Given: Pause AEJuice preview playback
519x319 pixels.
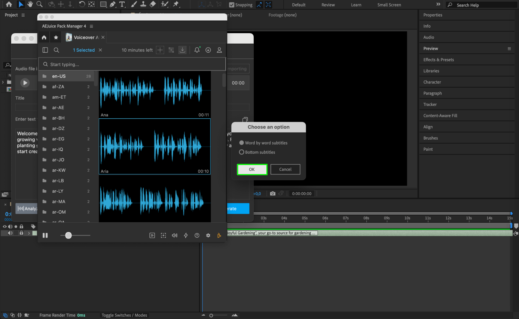Looking at the screenshot, I should [45, 235].
